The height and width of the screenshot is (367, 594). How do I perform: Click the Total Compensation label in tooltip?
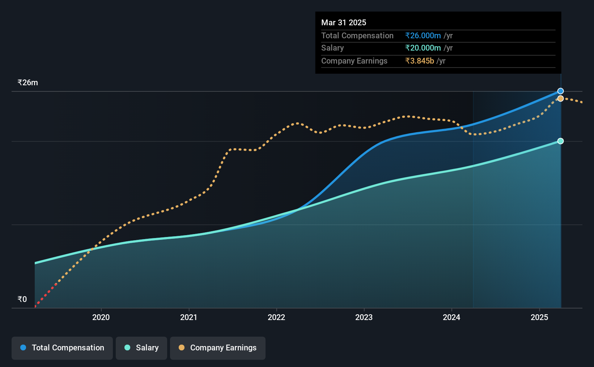pyautogui.click(x=357, y=35)
